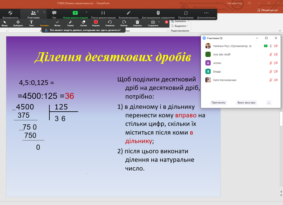
Task: Click the Текст annotation tool
Action: coord(31,23)
